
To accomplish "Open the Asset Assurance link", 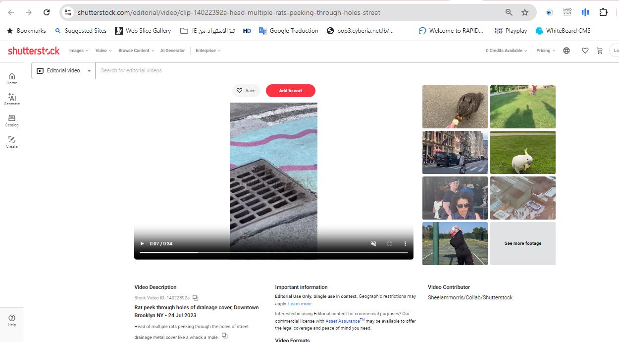I will [342, 321].
